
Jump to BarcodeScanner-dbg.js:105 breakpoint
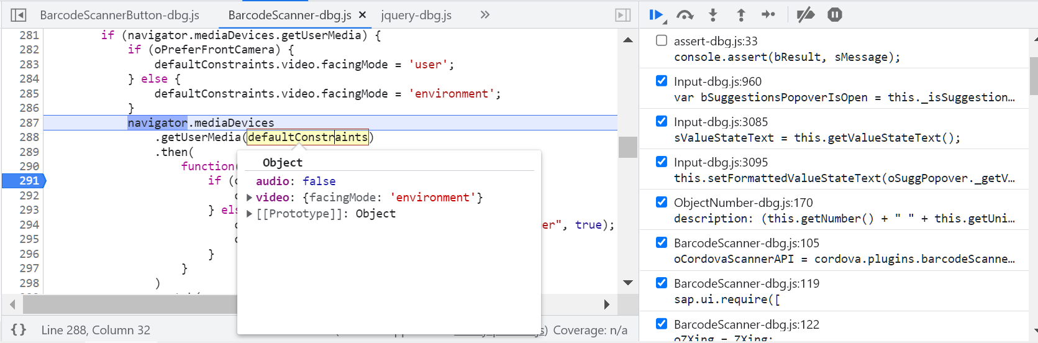coord(747,243)
